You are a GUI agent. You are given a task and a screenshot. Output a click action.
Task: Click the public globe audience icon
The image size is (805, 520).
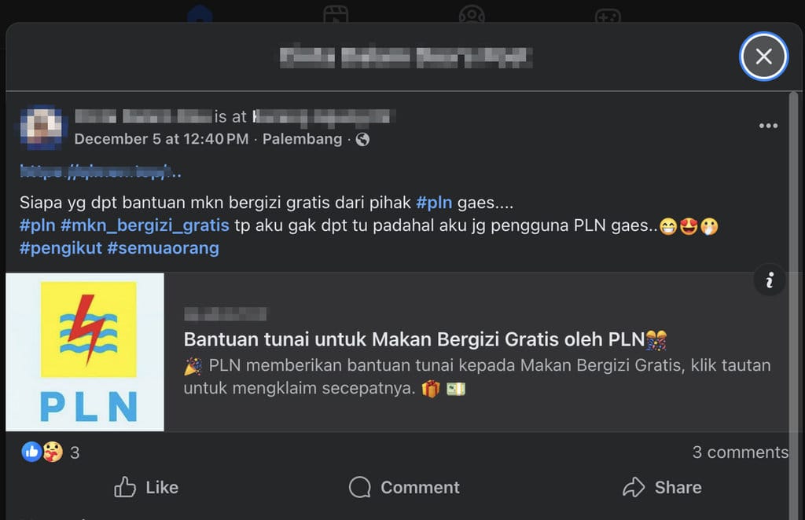(362, 140)
